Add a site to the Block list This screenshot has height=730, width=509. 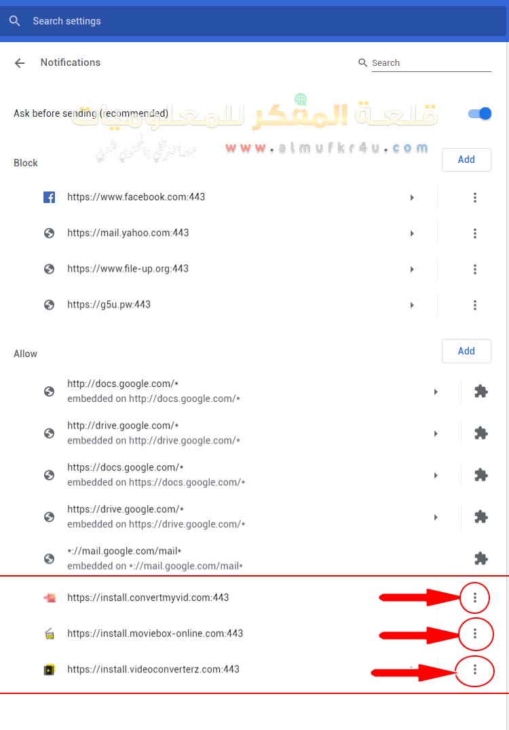click(466, 160)
